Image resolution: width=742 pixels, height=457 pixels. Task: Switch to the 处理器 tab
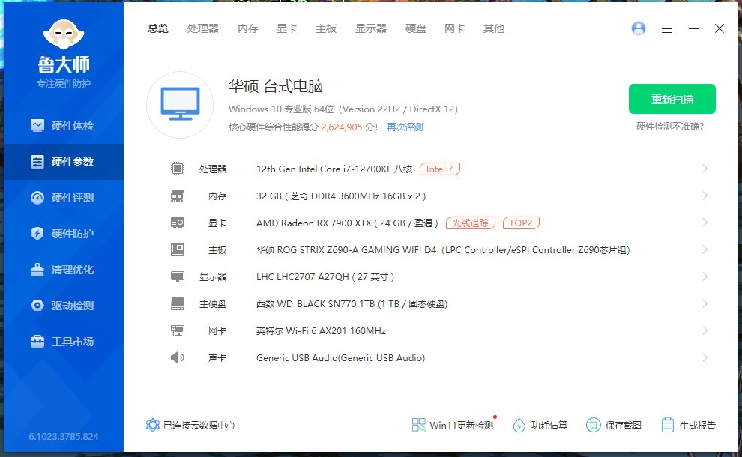point(203,29)
